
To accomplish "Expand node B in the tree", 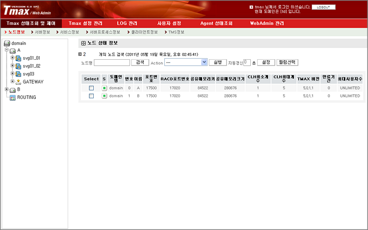I will (6, 89).
